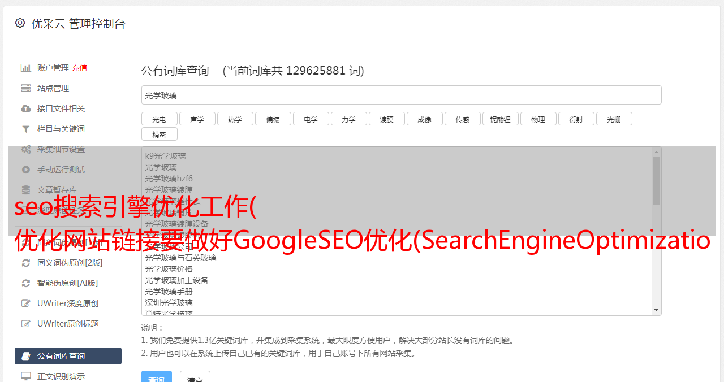Click the gears icon for 采集细节设置
The width and height of the screenshot is (724, 382).
point(26,149)
